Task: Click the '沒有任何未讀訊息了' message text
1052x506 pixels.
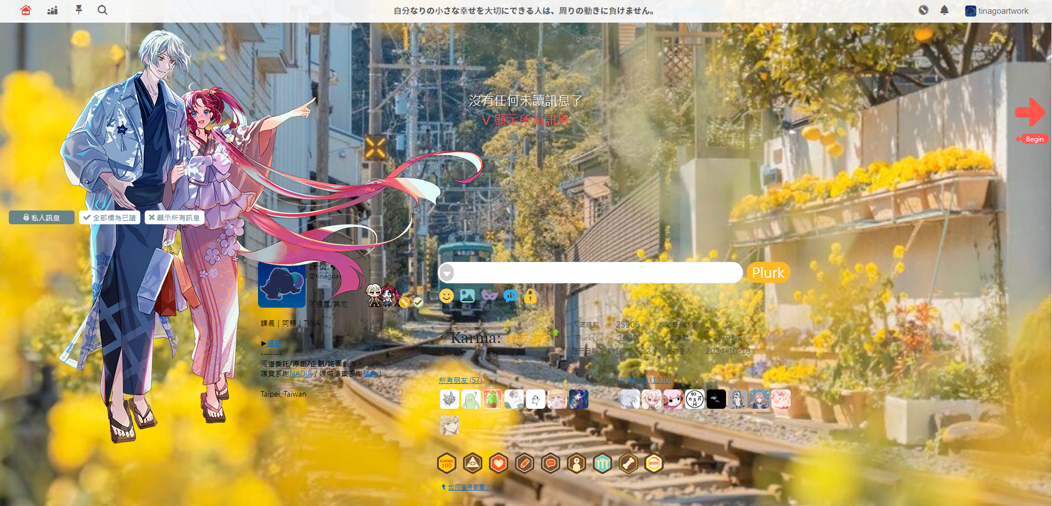Action: pyautogui.click(x=525, y=101)
